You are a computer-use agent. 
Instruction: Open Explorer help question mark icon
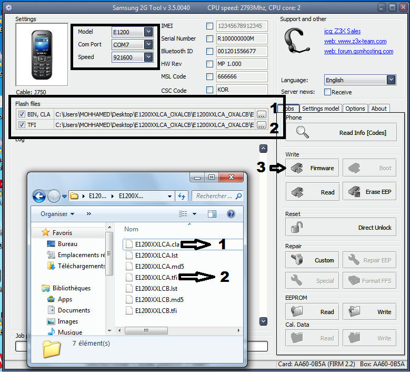231,214
